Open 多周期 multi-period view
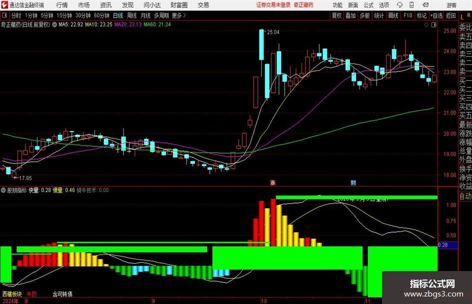Image resolution: width=472 pixels, height=304 pixels. (161, 15)
